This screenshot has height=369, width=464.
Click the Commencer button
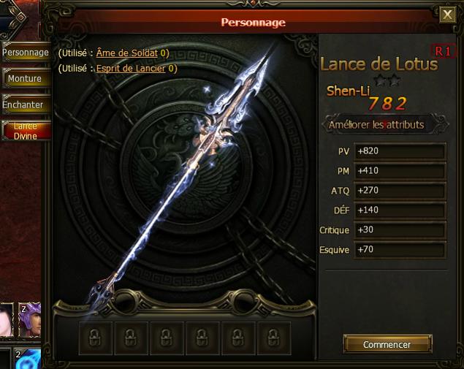click(387, 344)
